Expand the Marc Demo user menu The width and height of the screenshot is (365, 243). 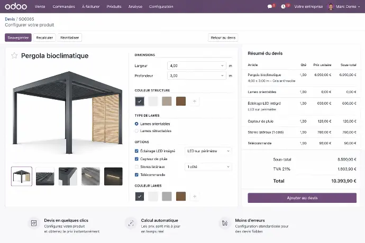[x=348, y=6]
